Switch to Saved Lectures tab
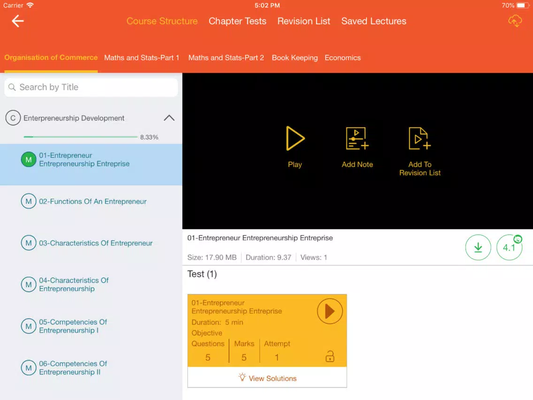This screenshot has height=400, width=533. 373,21
